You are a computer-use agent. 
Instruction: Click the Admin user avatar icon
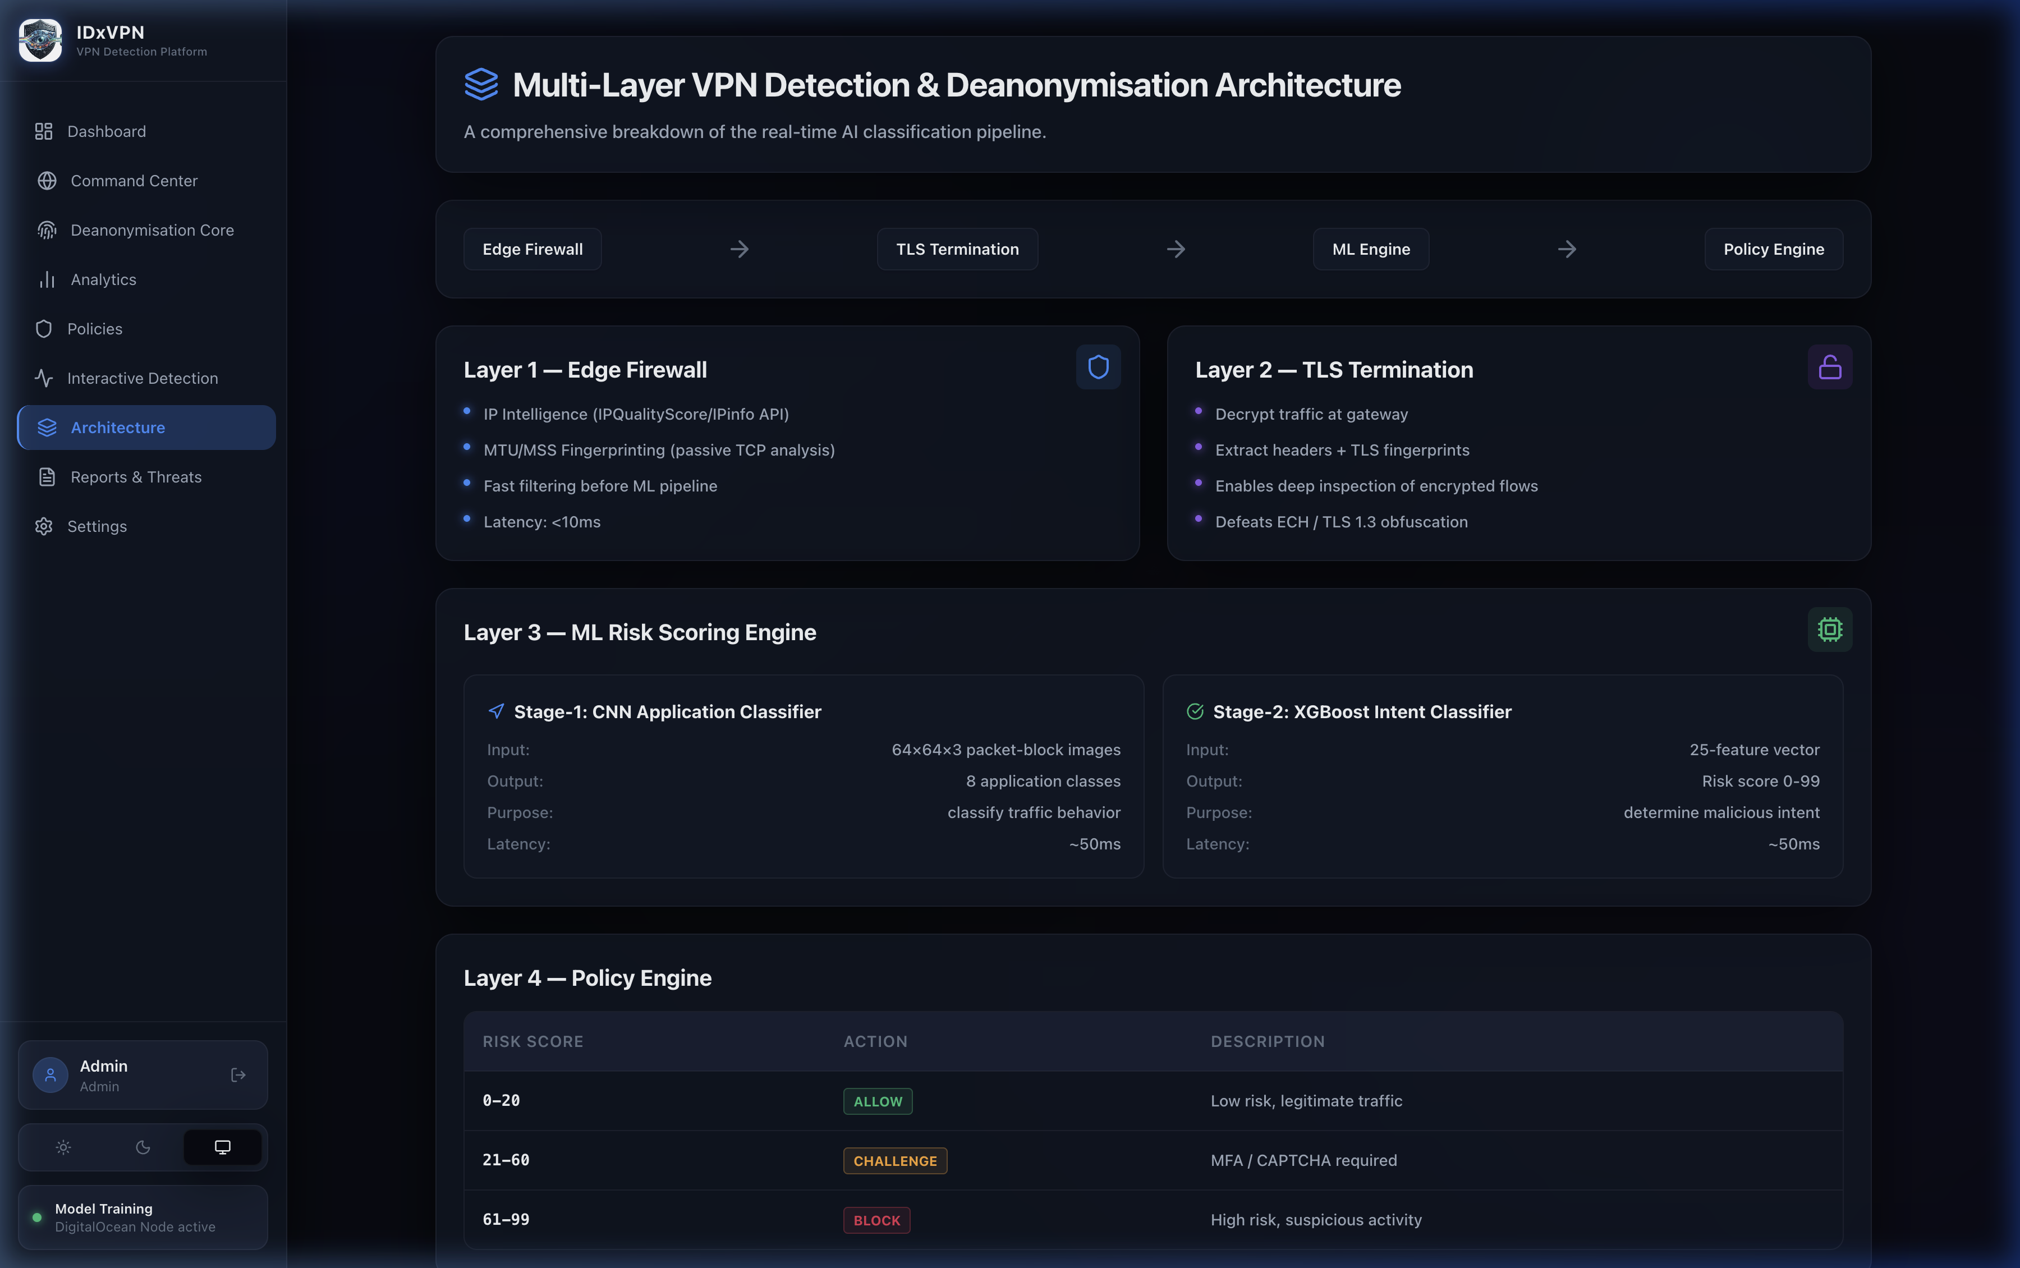(50, 1075)
